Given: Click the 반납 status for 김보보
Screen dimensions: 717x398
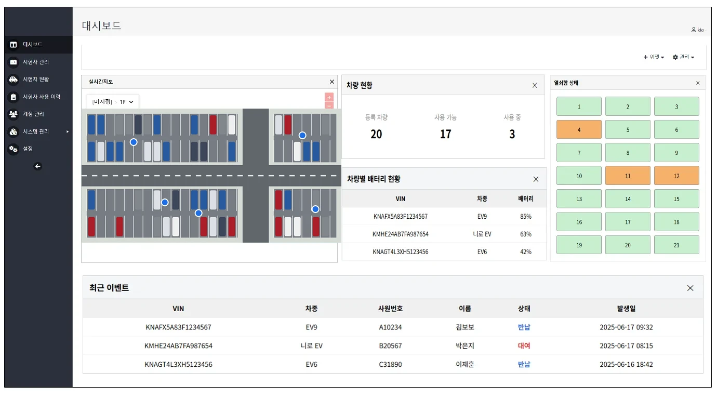Looking at the screenshot, I should tap(524, 327).
